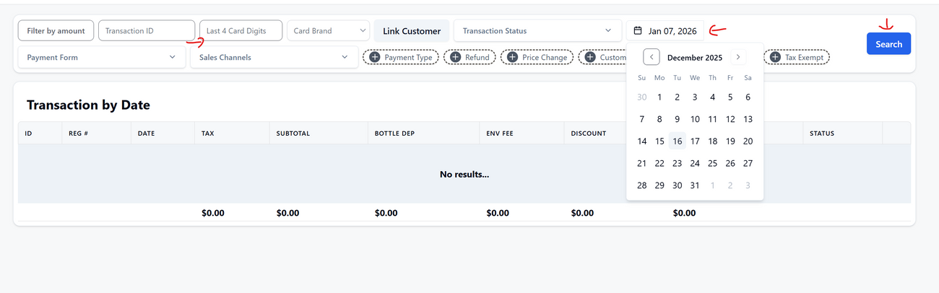Expand the Transaction Status dropdown
939x293 pixels.
tap(537, 31)
